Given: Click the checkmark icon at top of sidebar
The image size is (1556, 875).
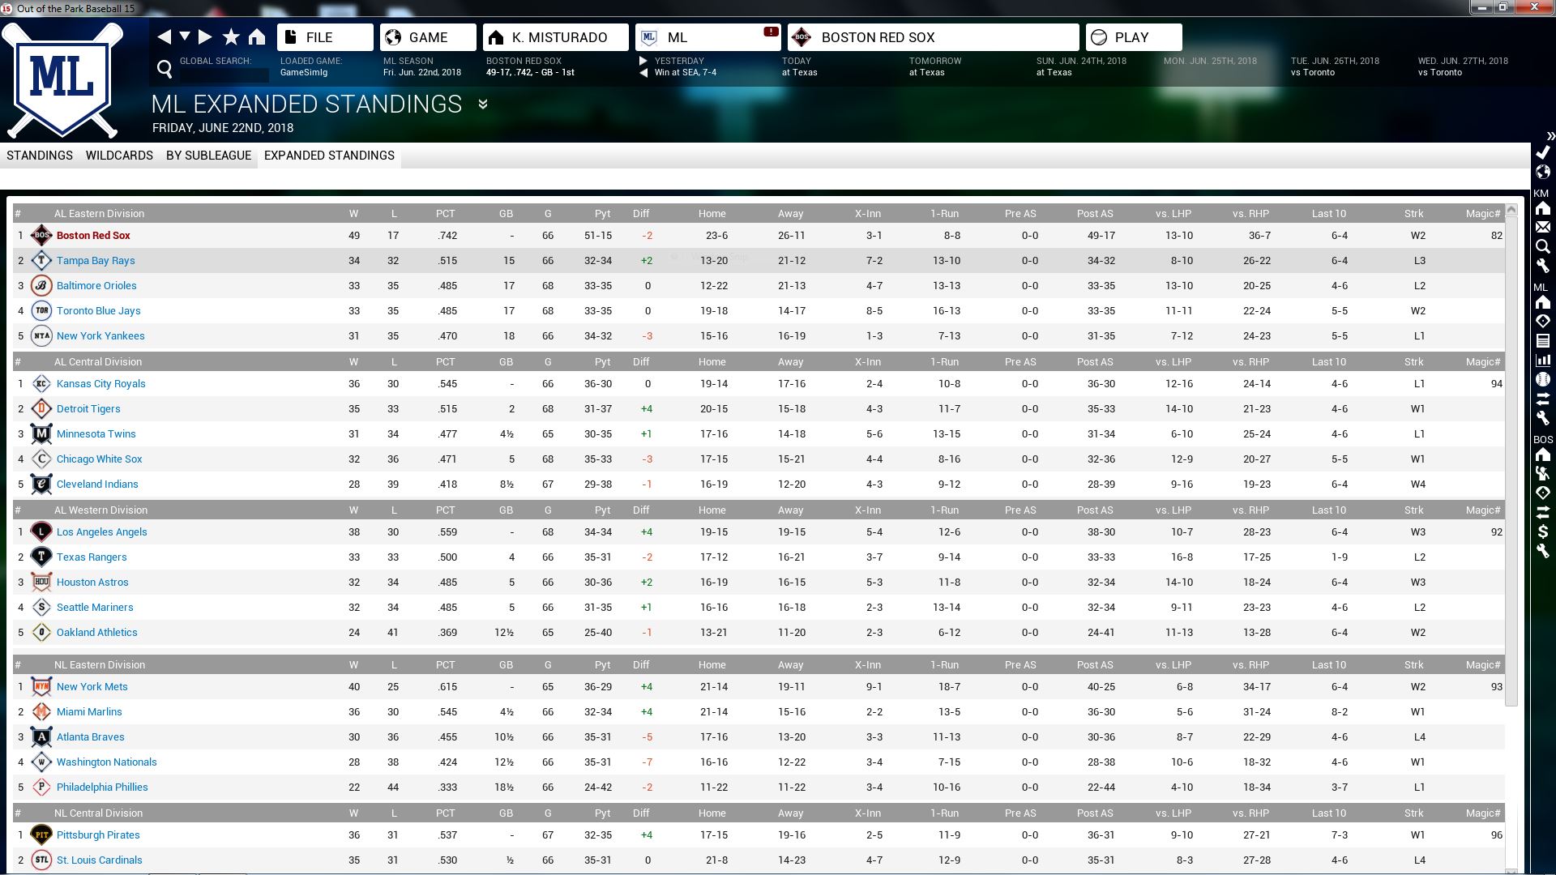Looking at the screenshot, I should pyautogui.click(x=1542, y=152).
